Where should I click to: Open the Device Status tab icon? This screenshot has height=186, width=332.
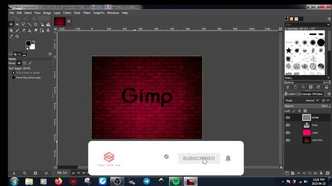tap(15, 54)
